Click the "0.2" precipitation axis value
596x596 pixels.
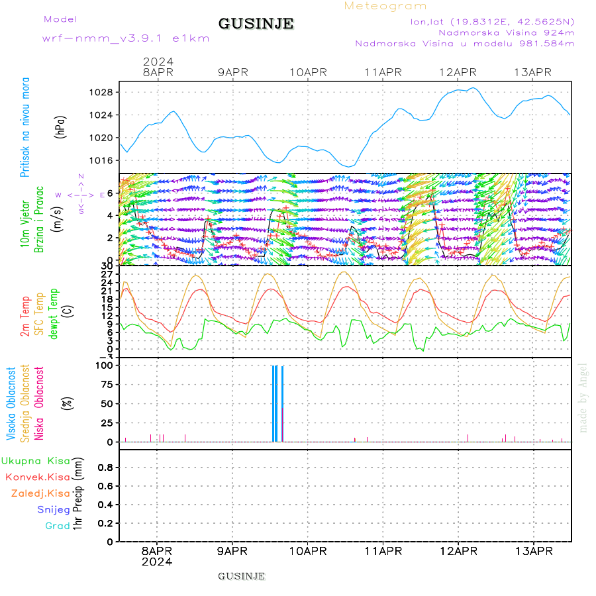[106, 523]
